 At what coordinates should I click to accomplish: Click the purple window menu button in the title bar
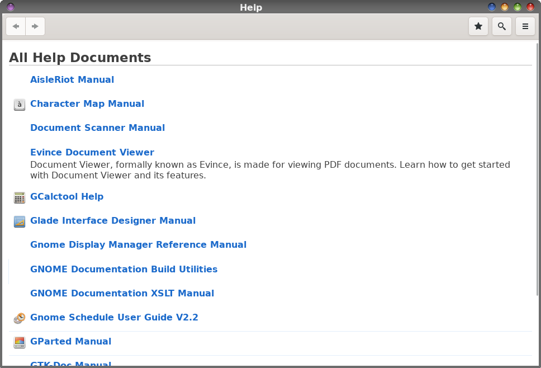(11, 7)
